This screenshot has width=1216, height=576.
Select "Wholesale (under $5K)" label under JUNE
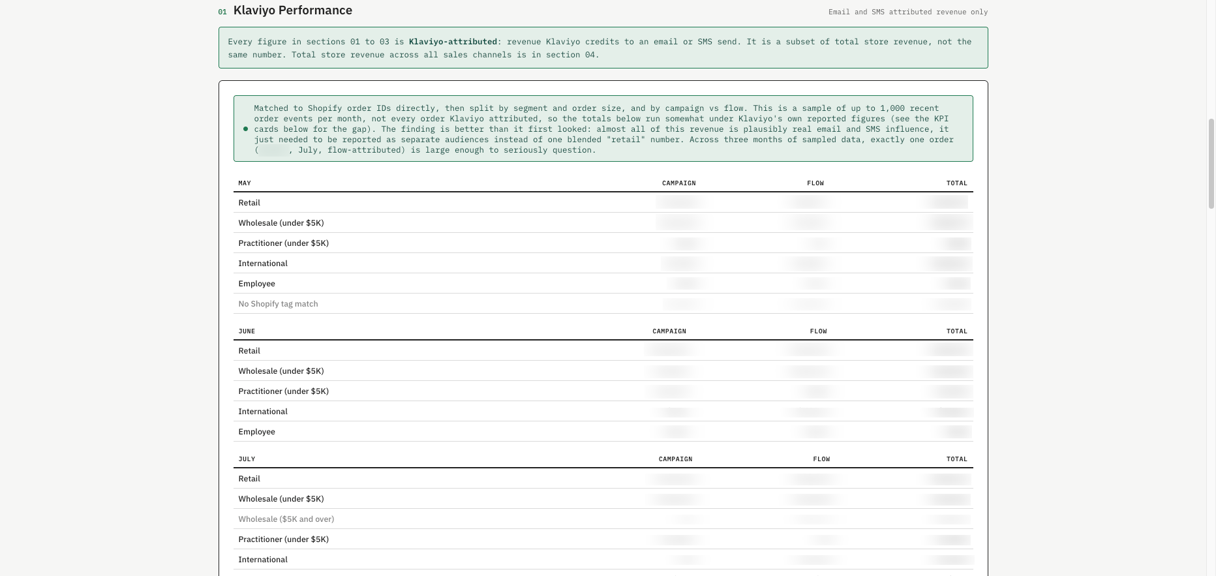click(x=281, y=371)
